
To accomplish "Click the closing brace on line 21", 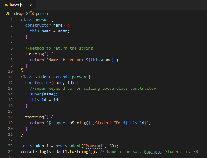I will coord(22,134).
